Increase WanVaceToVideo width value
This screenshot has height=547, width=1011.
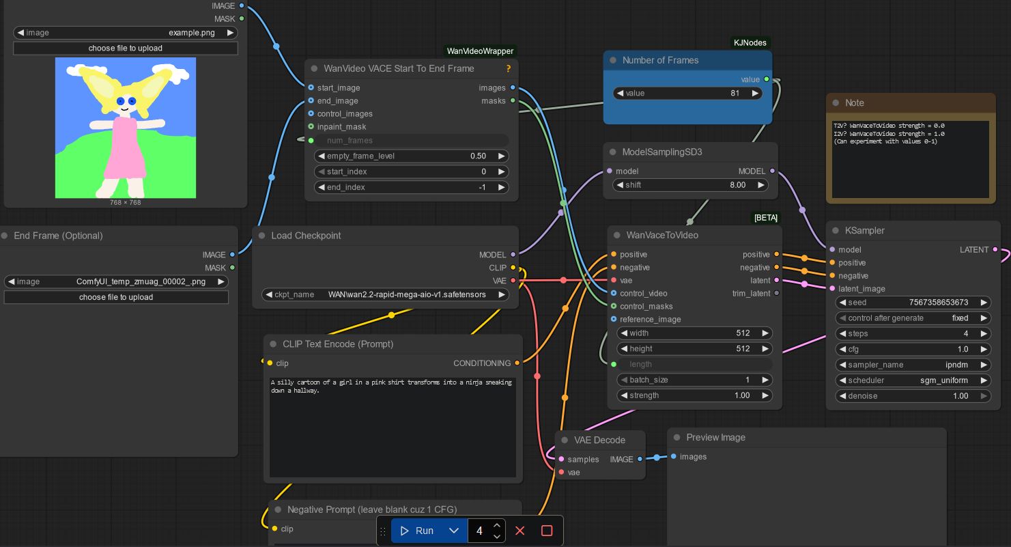coord(765,333)
